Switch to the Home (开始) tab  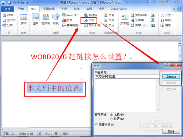pos(21,9)
